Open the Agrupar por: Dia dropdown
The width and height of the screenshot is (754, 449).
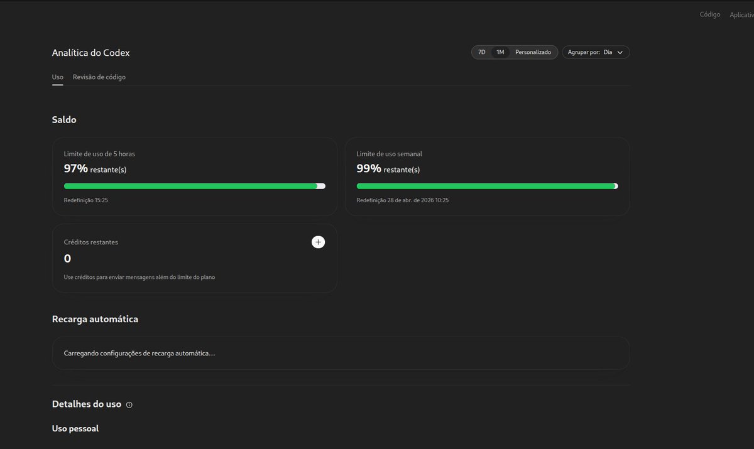click(x=596, y=52)
